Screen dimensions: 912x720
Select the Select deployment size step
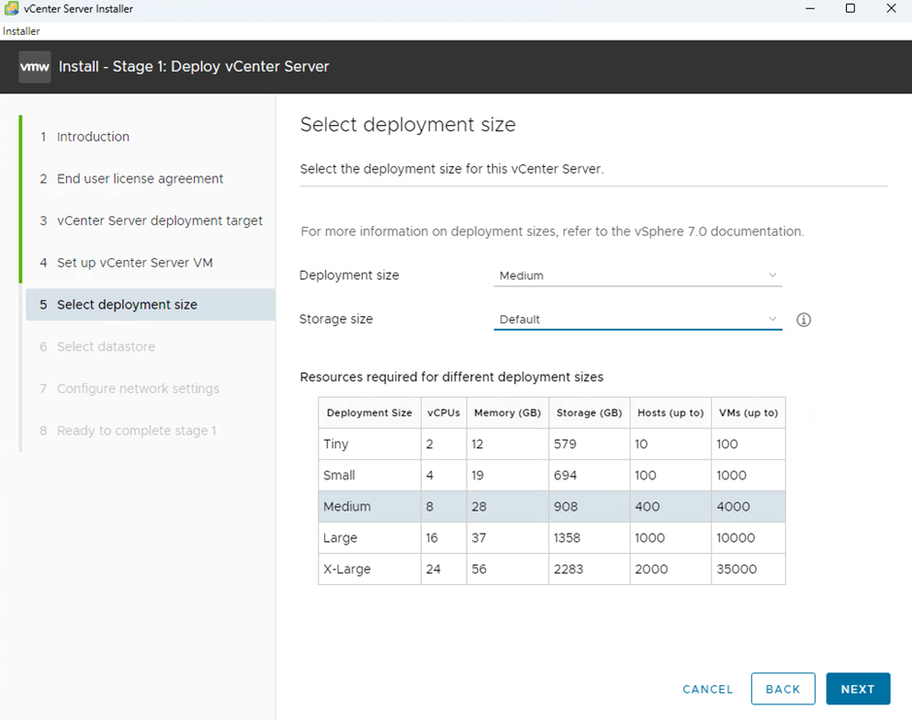(127, 305)
